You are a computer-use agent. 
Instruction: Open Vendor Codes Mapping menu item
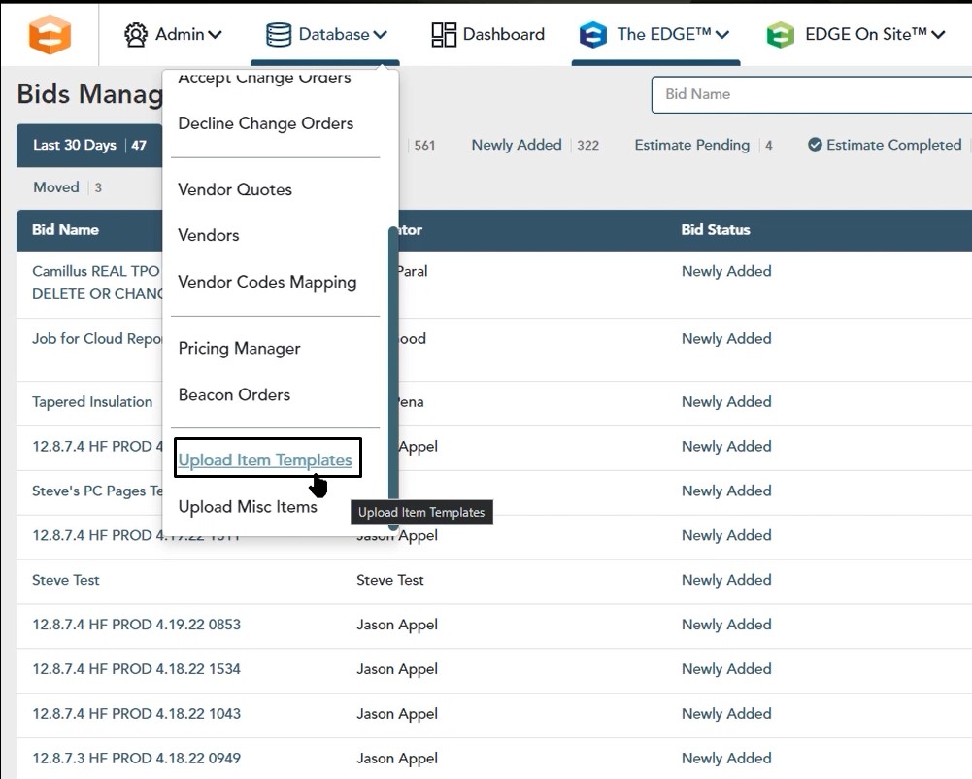click(267, 282)
